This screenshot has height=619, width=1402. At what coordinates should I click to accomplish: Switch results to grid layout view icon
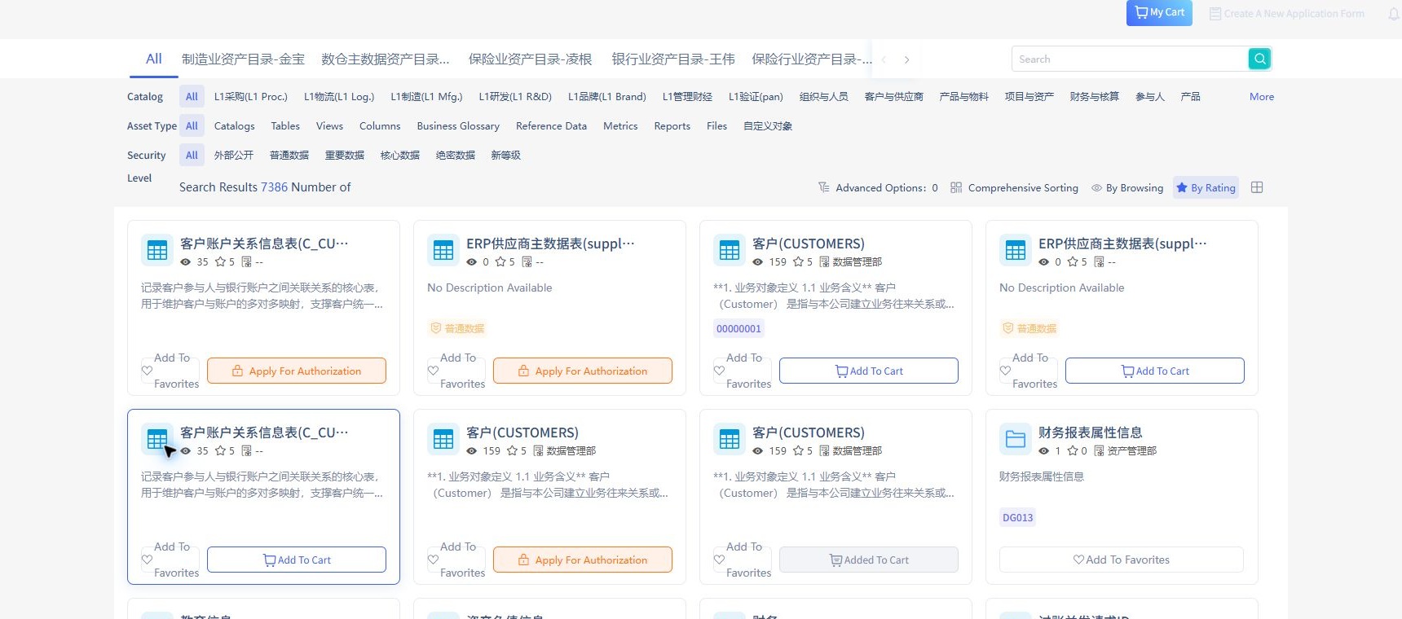(x=1257, y=187)
